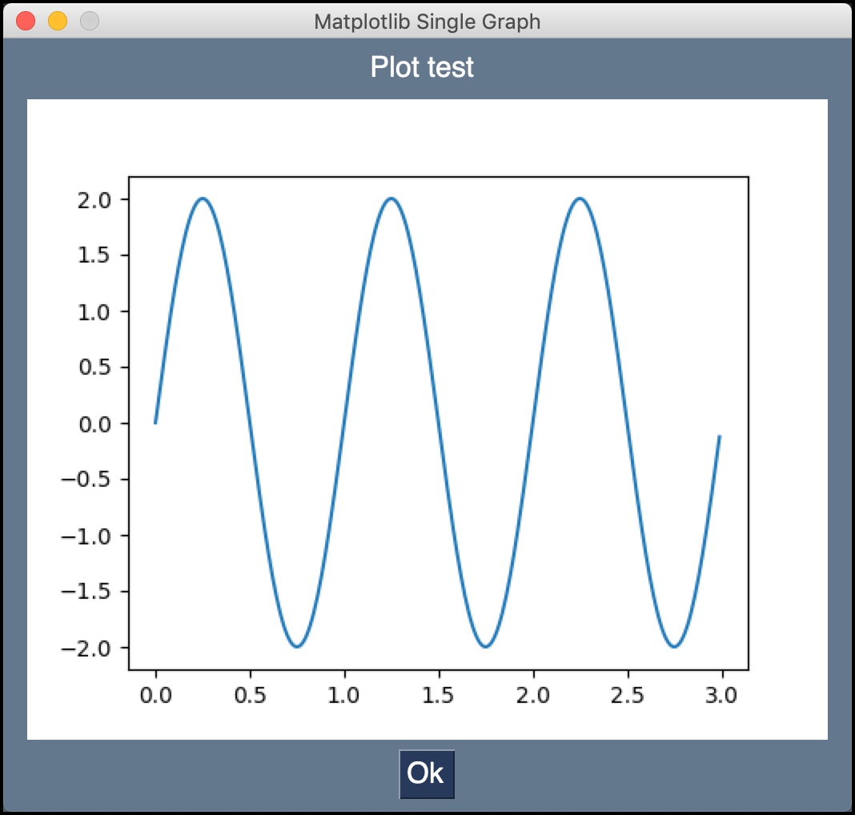This screenshot has height=815, width=855.
Task: Click the Plot test heading
Action: coord(423,67)
